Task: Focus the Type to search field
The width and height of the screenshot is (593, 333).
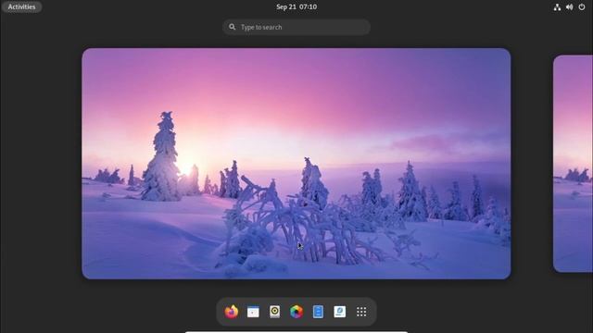Action: (296, 27)
